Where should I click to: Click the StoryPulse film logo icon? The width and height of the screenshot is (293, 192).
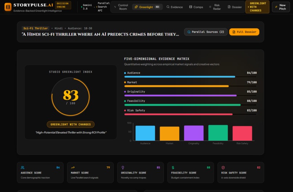coord(8,7)
